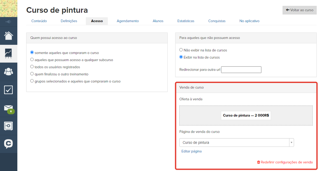320x171 pixels.
Task: Click the home icon in sidebar
Action: tap(9, 35)
